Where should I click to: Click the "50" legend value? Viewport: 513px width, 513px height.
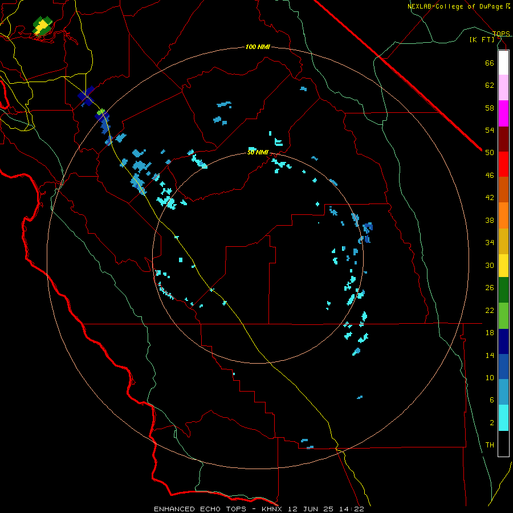click(490, 153)
